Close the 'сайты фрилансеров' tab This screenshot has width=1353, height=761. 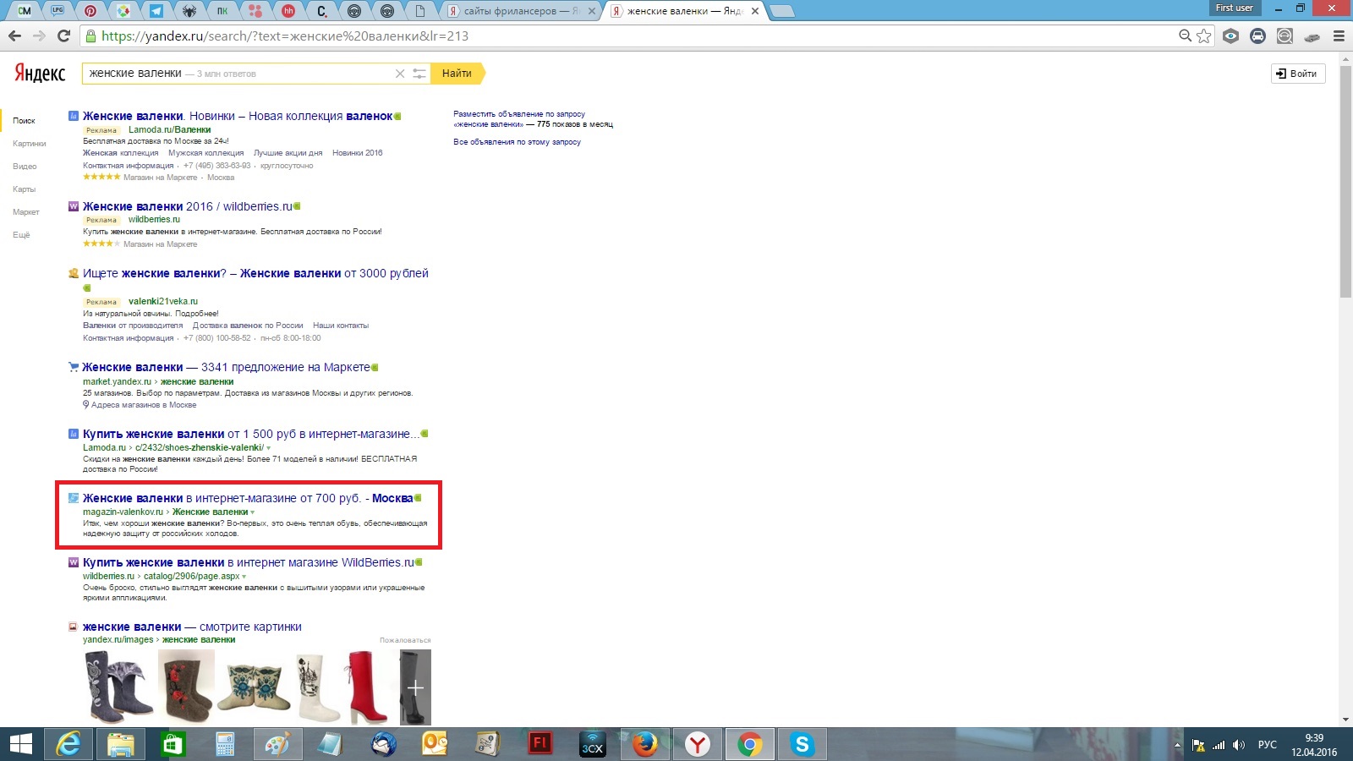click(592, 11)
